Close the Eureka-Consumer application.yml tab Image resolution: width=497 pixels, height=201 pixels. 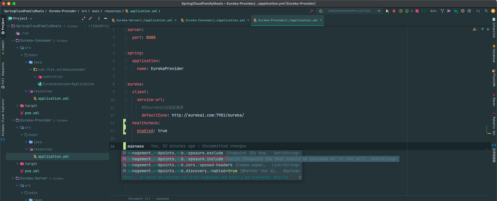[x=248, y=20]
